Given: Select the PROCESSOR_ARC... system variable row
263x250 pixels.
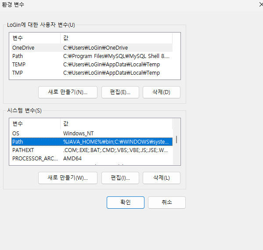Looking at the screenshot, I should tap(92, 159).
